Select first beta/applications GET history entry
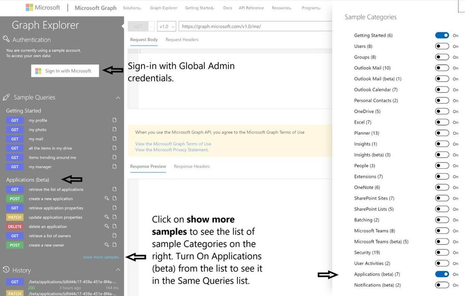The image size is (465, 296). coord(72,282)
